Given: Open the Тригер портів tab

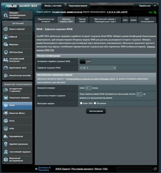Looking at the screenshot, I should click(x=82, y=20).
